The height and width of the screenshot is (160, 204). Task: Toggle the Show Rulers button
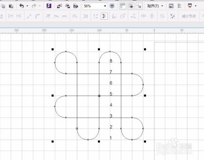coord(123,6)
